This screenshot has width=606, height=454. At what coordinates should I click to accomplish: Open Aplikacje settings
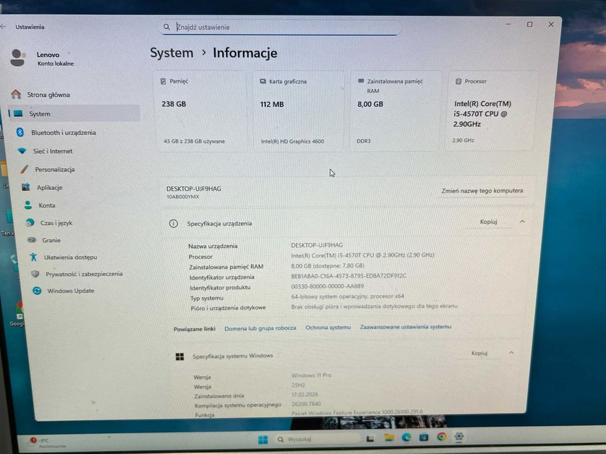[49, 187]
